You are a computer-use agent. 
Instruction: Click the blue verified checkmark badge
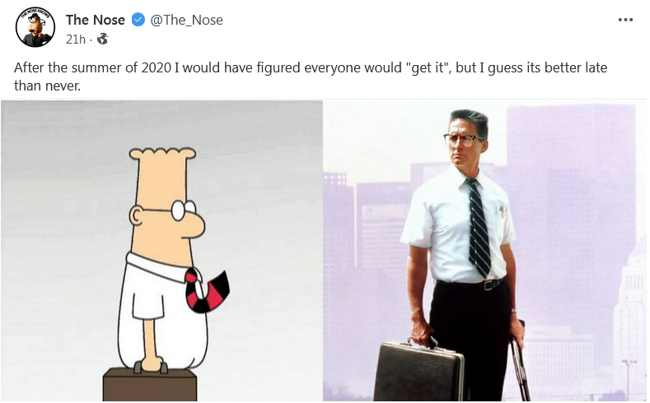click(138, 20)
